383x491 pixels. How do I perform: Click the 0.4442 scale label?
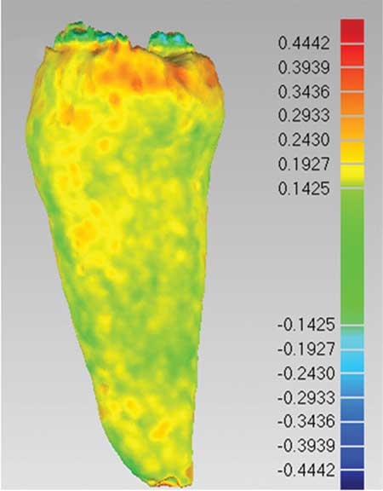click(304, 43)
